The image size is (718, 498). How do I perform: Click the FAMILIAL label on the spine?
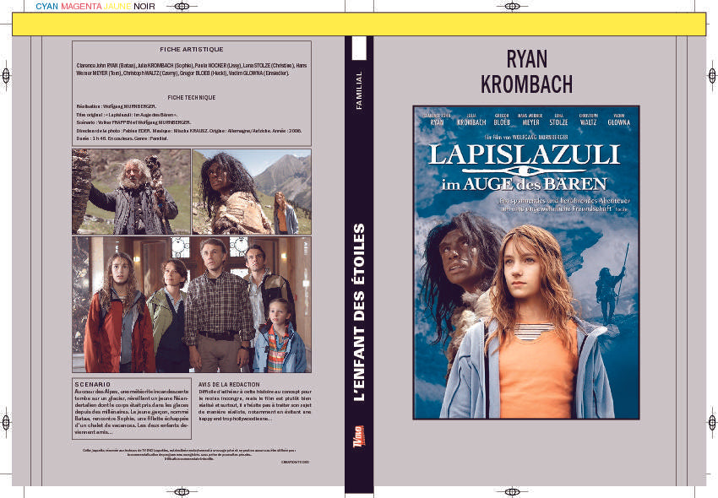point(358,87)
